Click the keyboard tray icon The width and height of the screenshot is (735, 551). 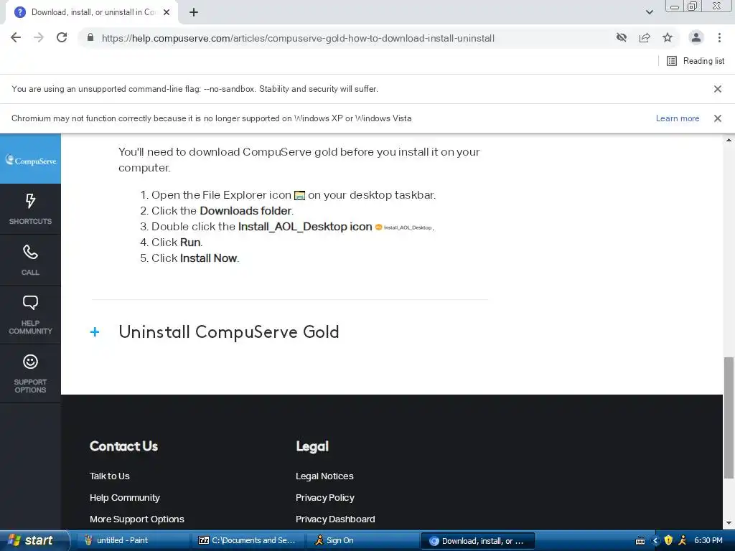point(640,541)
